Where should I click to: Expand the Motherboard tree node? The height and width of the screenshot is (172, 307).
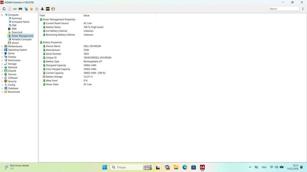coord(2,46)
